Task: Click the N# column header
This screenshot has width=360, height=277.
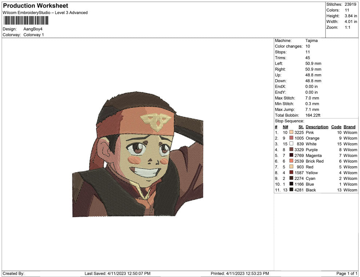Action: tap(285, 127)
